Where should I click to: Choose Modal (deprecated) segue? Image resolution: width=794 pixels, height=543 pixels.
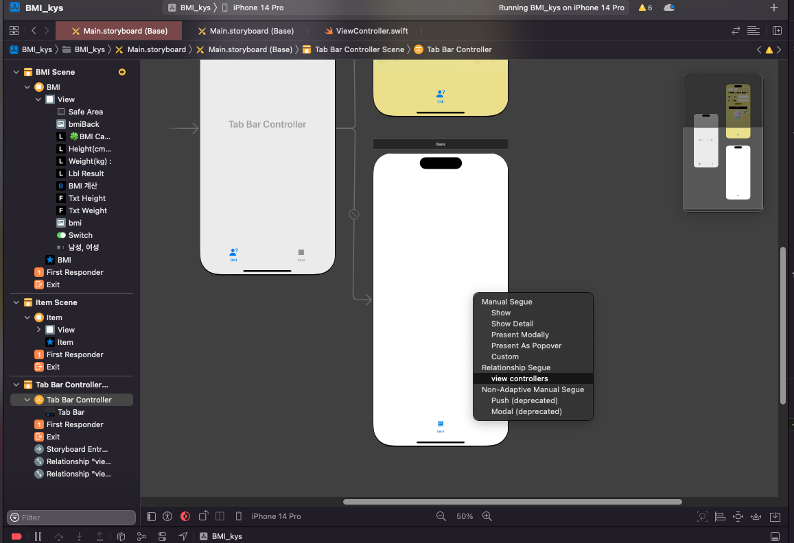(526, 411)
